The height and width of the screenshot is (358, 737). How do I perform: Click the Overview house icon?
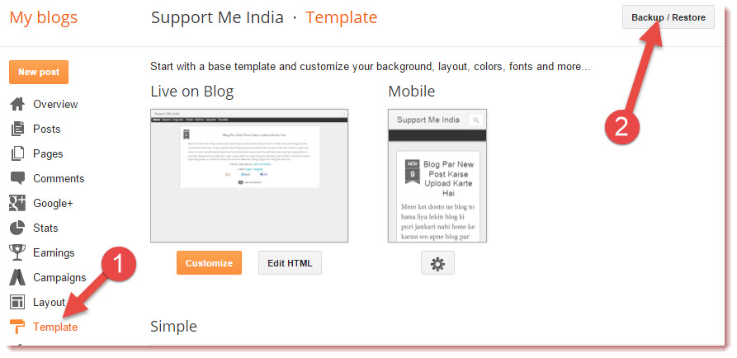[x=17, y=104]
